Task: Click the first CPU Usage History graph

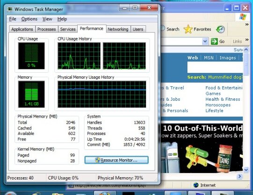Action: [79, 56]
